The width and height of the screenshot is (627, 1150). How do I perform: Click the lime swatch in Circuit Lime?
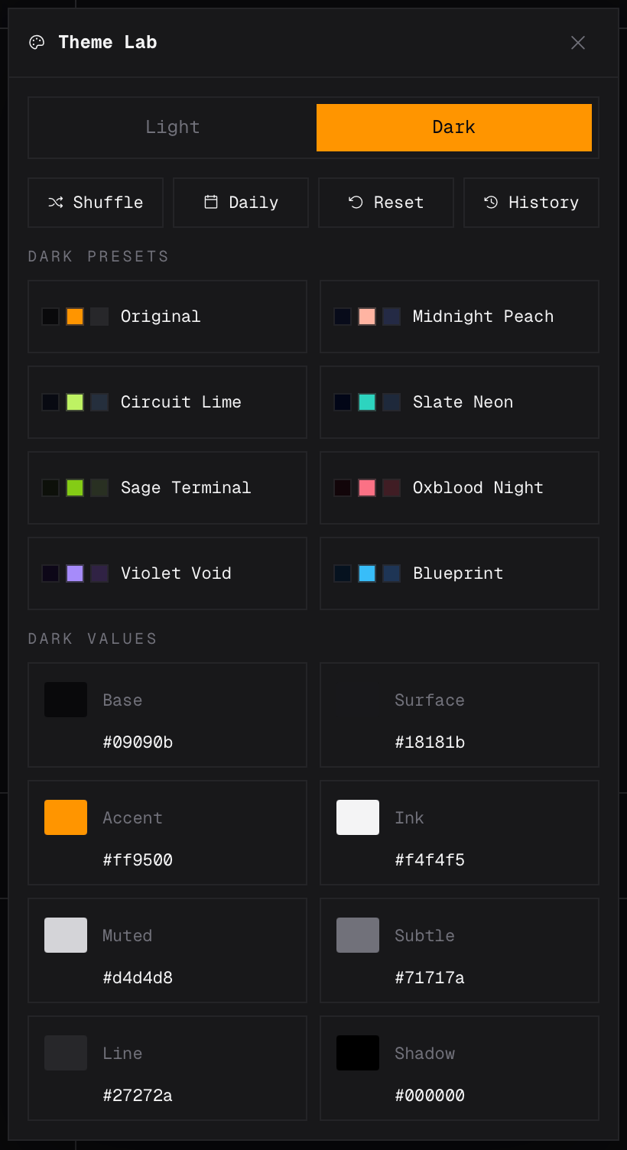click(x=75, y=402)
